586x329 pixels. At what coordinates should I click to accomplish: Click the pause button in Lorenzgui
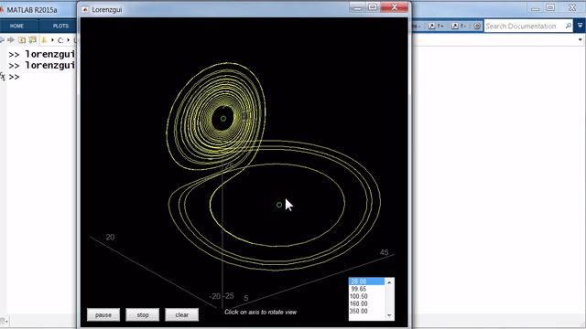103,314
